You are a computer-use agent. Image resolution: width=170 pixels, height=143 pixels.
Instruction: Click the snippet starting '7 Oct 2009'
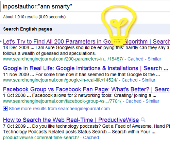(x=86, y=129)
